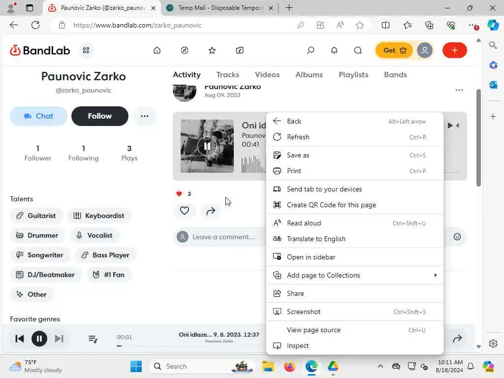The height and width of the screenshot is (378, 504).
Task: Click the page vertical scrollbar
Action: [478, 138]
